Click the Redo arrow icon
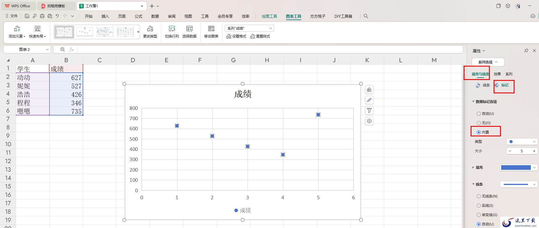The height and width of the screenshot is (228, 539). pos(65,16)
